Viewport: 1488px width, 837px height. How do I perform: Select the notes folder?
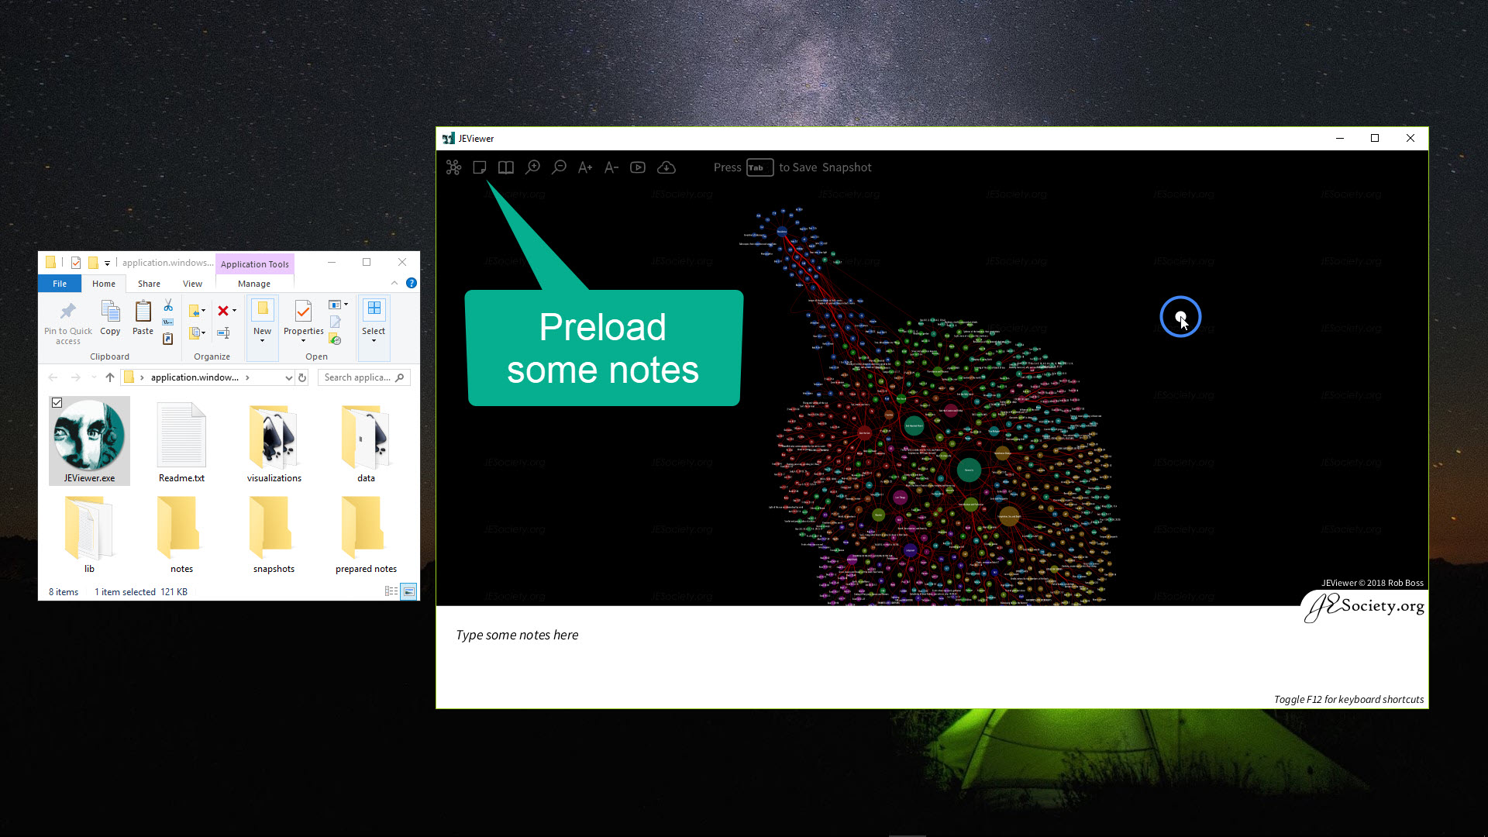(181, 535)
